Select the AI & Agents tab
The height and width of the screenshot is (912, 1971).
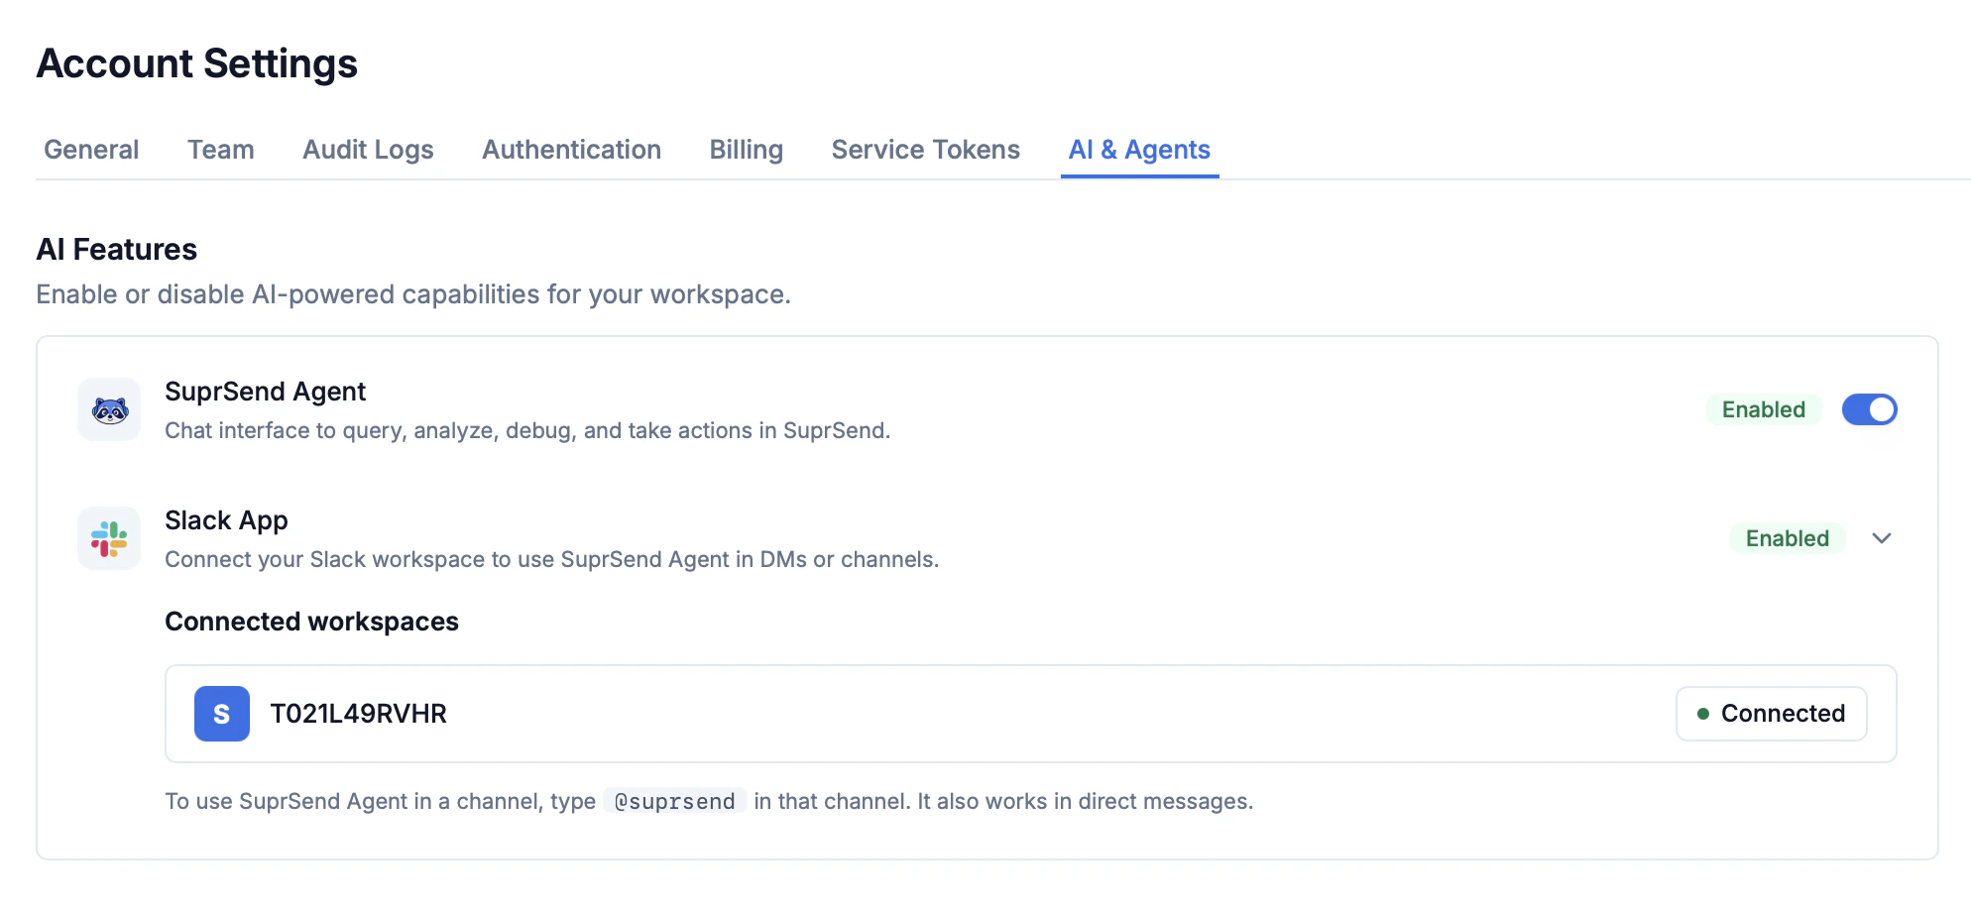(1139, 150)
